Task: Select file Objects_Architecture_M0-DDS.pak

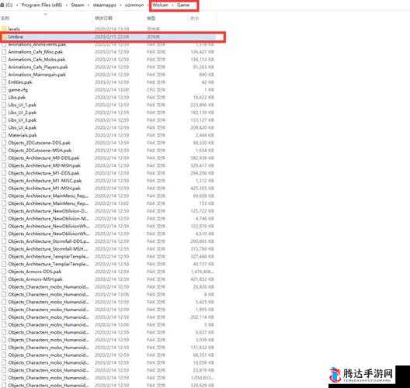Action: tap(43, 158)
